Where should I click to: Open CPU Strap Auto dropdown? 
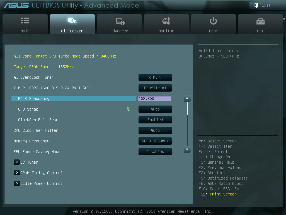(155, 109)
